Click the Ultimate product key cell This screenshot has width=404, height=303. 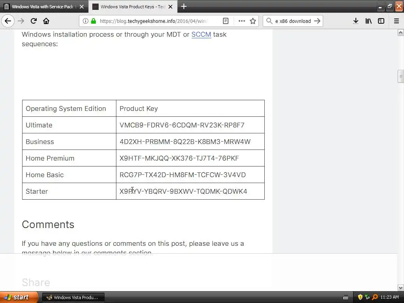190,125
